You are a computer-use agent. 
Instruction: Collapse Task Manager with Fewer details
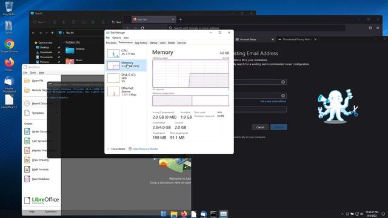pyautogui.click(x=116, y=149)
